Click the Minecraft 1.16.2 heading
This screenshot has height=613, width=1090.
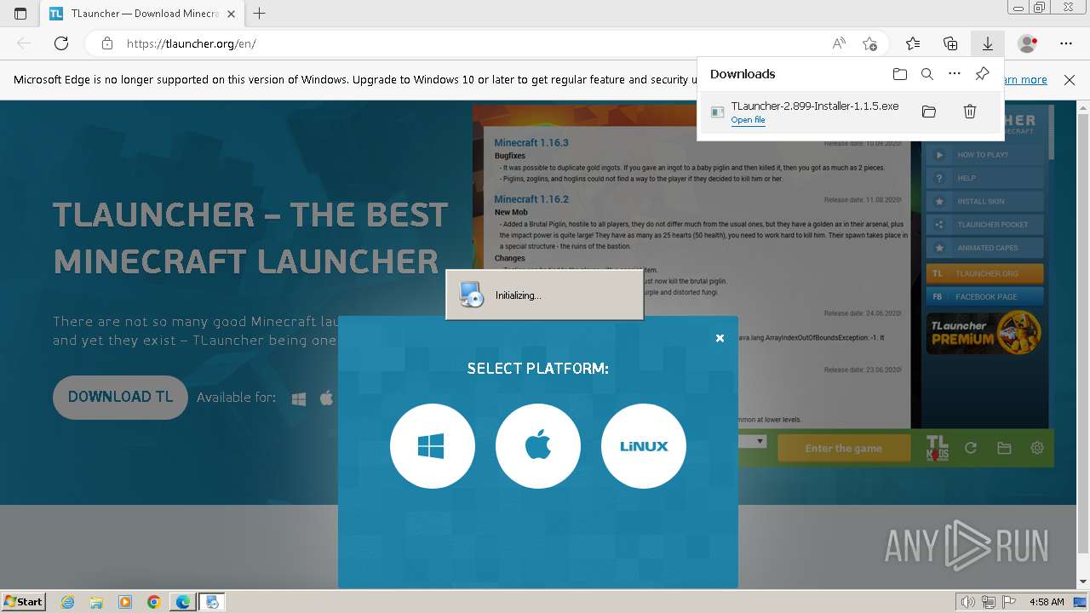tap(531, 199)
